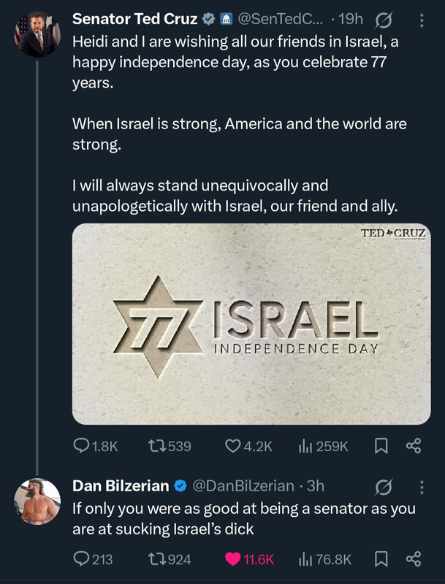View analytics showing 259K views
Screen dimensions: 445x584
pos(323,446)
